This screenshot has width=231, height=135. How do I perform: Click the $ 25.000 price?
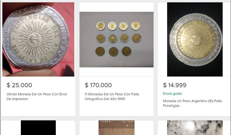[x=19, y=85]
